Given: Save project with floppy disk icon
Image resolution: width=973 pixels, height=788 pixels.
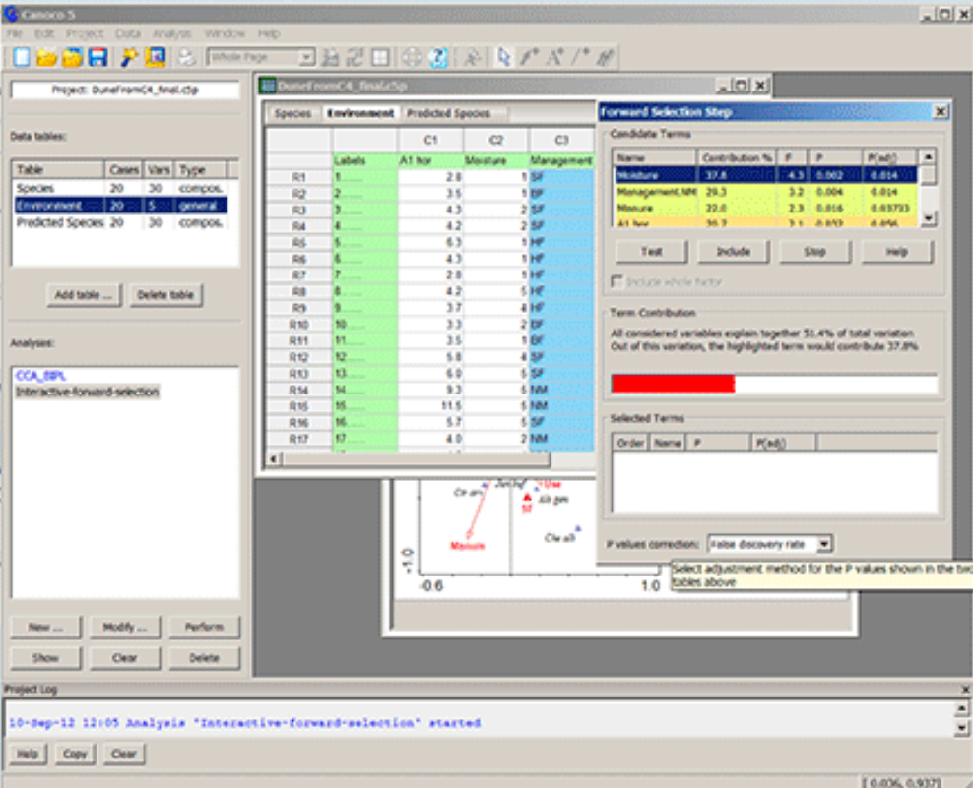Looking at the screenshot, I should 98,57.
